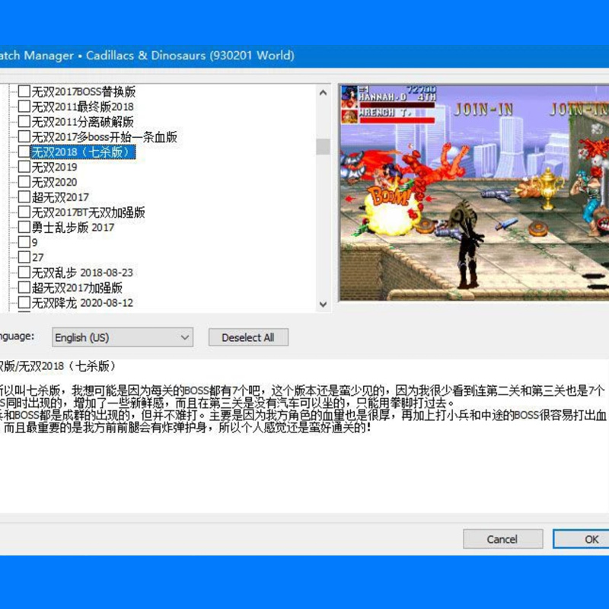Select the 超无双2017 list row text
The width and height of the screenshot is (609, 609).
click(60, 197)
